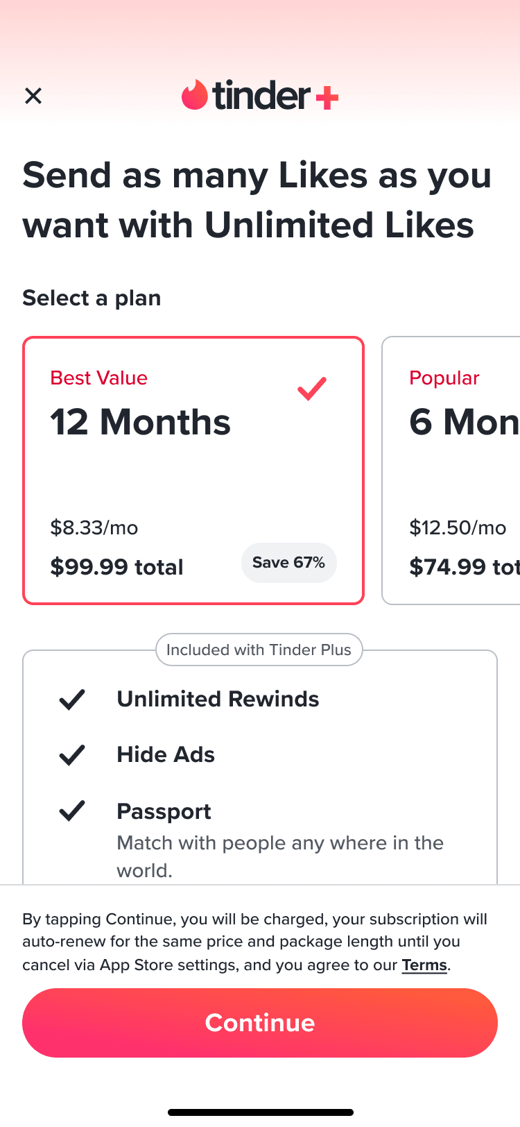Image resolution: width=520 pixels, height=1127 pixels.
Task: Tap the home indicator bar at bottom
Action: point(261,1112)
